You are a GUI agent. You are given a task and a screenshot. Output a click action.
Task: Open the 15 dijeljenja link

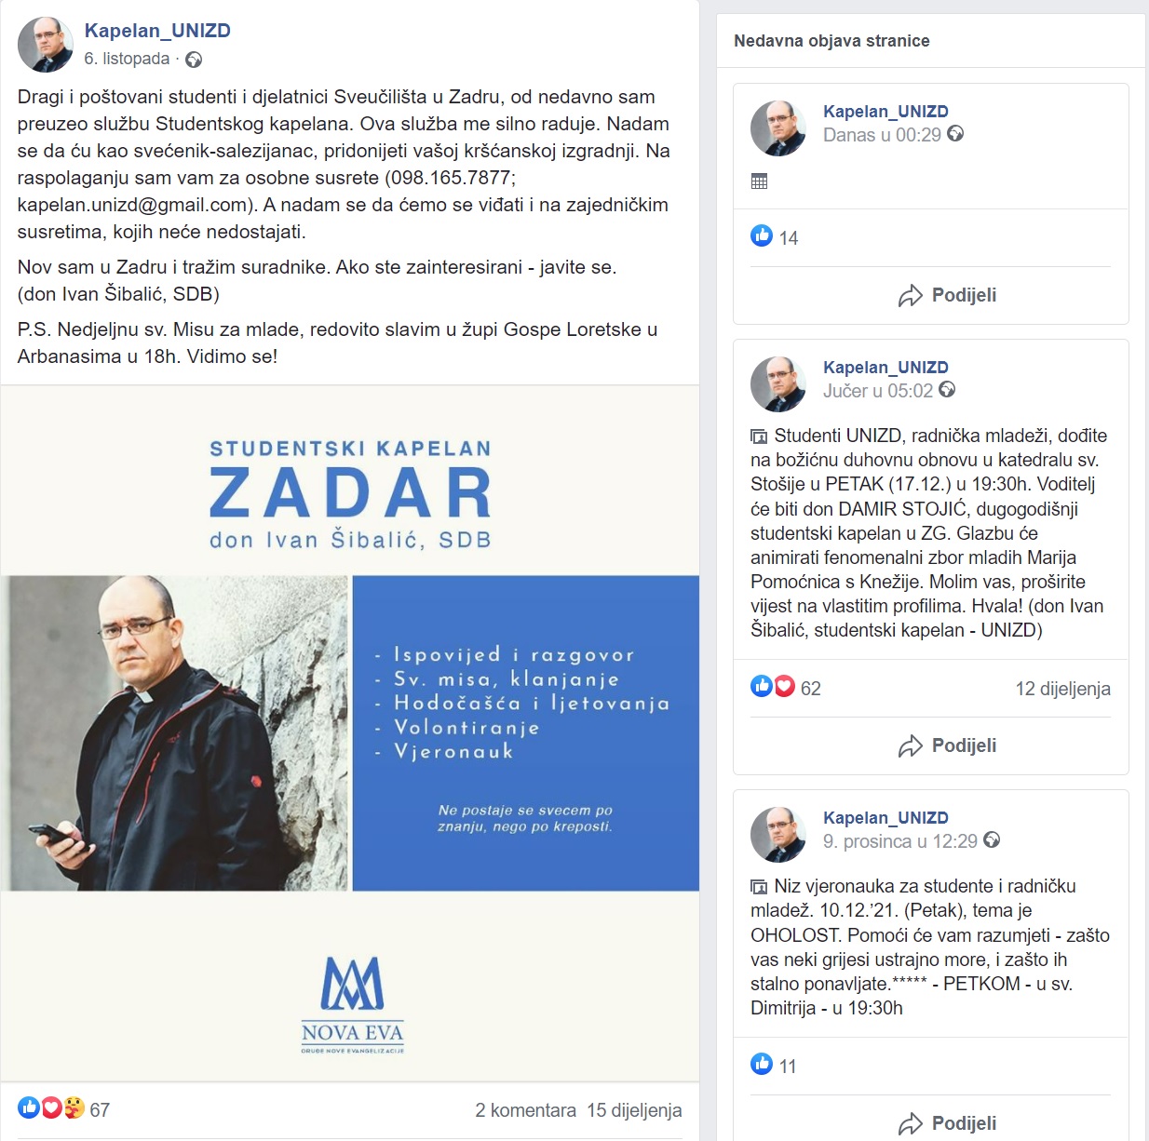[x=634, y=1109]
